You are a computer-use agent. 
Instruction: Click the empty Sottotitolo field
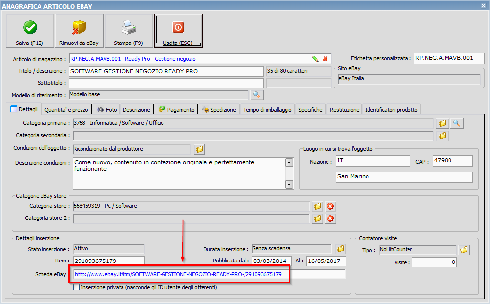coord(166,83)
